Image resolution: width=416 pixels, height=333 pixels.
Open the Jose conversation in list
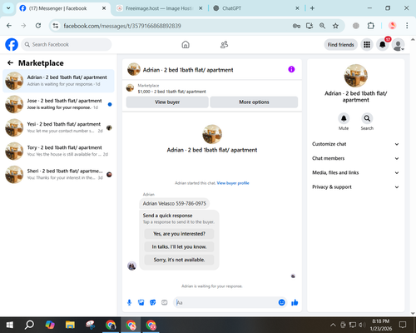58,104
